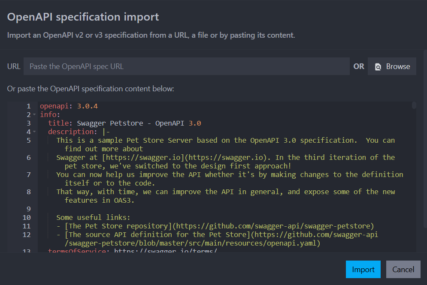Select line number 1 in the gutter
This screenshot has height=285, width=427.
(x=28, y=106)
